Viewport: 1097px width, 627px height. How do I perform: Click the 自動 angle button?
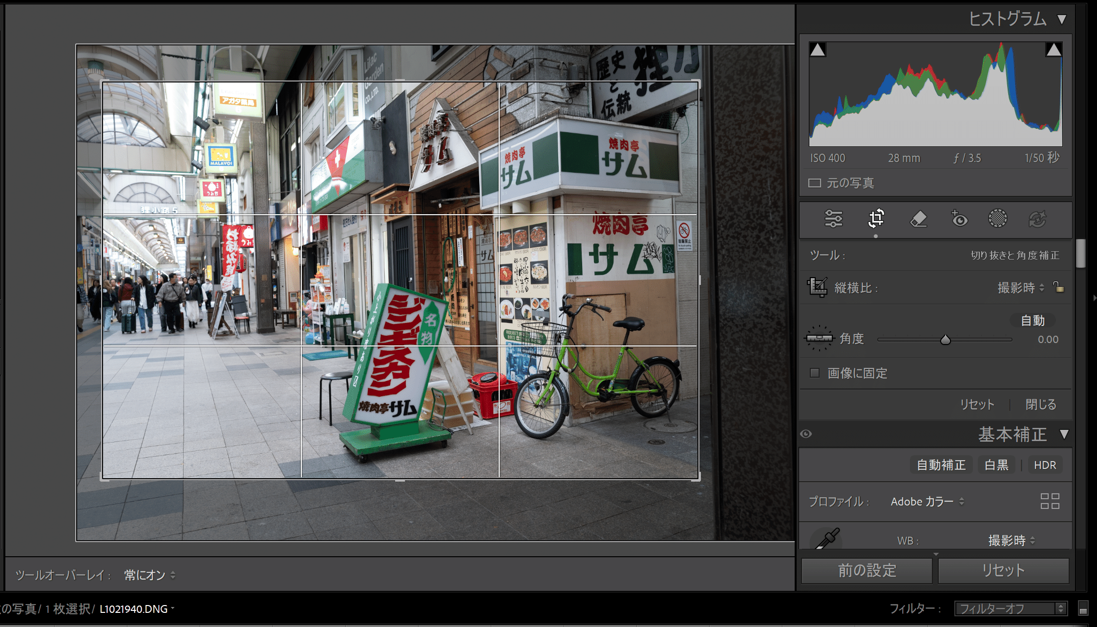(x=1032, y=321)
